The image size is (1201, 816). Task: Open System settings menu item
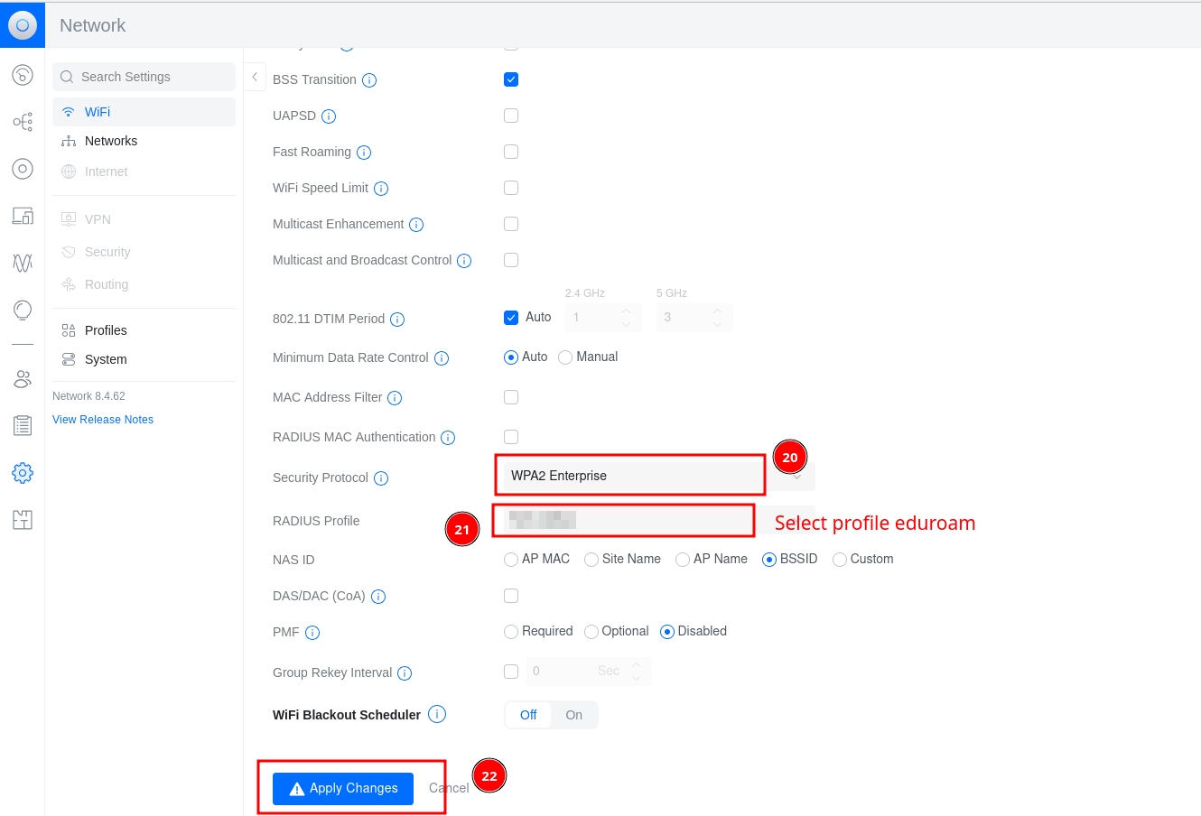tap(144, 359)
